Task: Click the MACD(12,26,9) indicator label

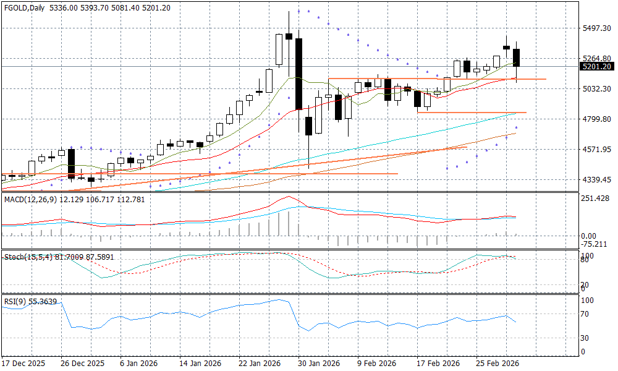Action: [30, 198]
